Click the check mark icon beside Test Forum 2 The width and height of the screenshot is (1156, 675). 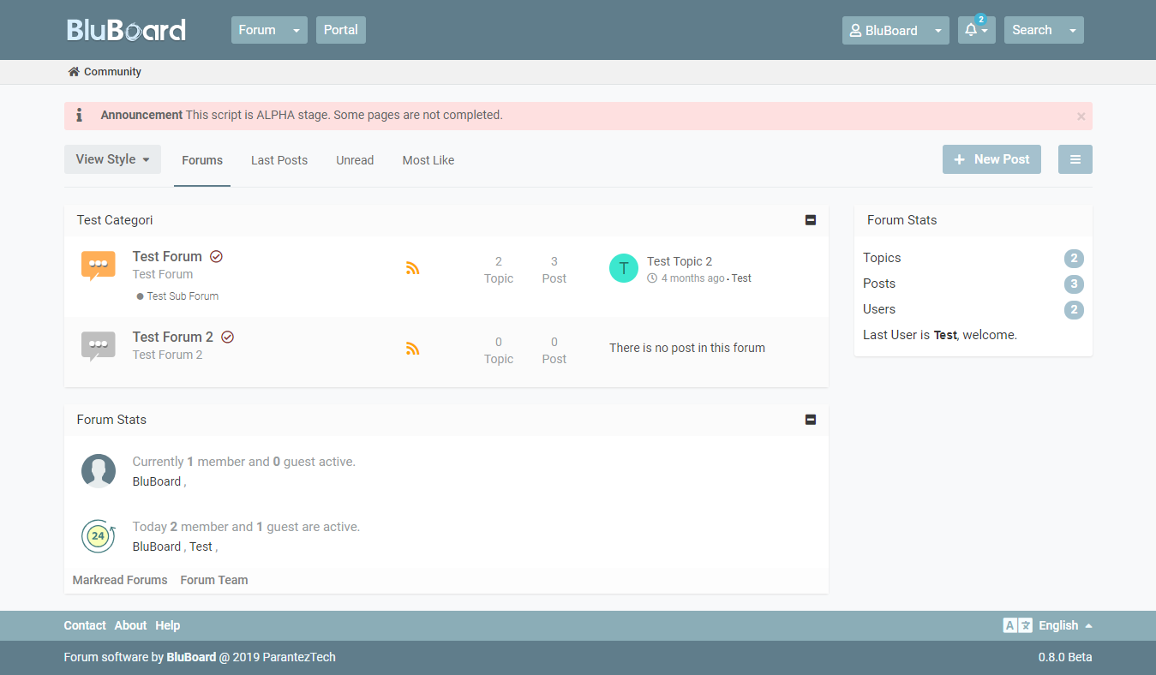click(228, 337)
